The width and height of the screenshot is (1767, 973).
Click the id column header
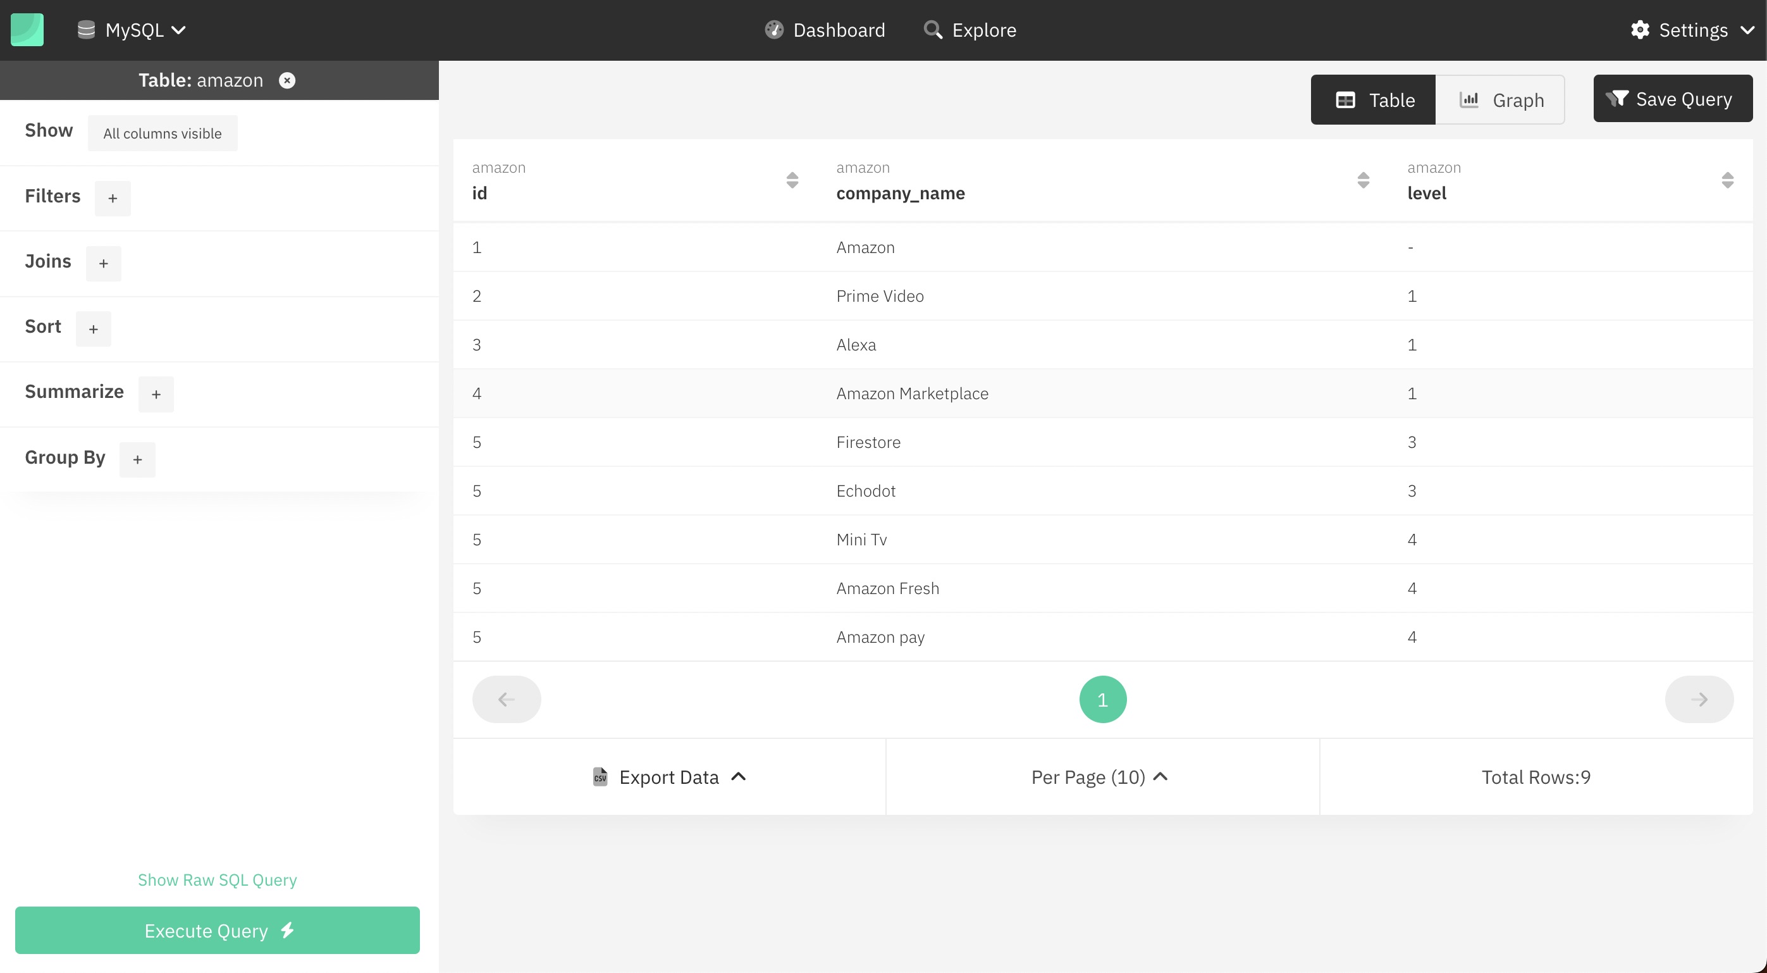[479, 194]
